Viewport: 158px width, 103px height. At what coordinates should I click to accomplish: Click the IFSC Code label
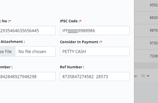coord(71,21)
